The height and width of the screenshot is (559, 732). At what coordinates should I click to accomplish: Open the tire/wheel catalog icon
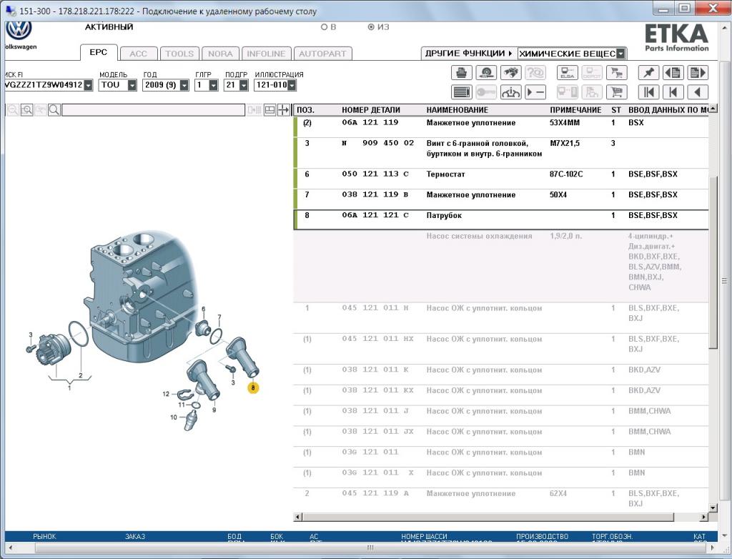[x=486, y=73]
